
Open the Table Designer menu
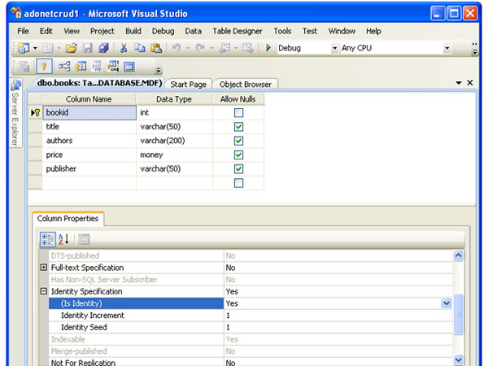[237, 31]
